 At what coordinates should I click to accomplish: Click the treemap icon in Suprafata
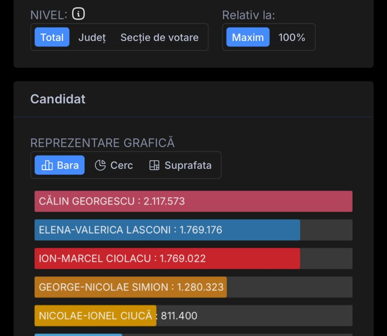154,165
